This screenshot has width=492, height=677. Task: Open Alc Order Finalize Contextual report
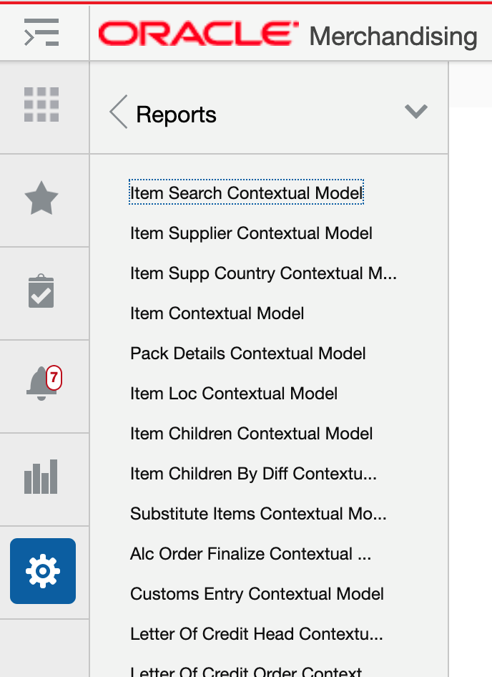pos(252,553)
